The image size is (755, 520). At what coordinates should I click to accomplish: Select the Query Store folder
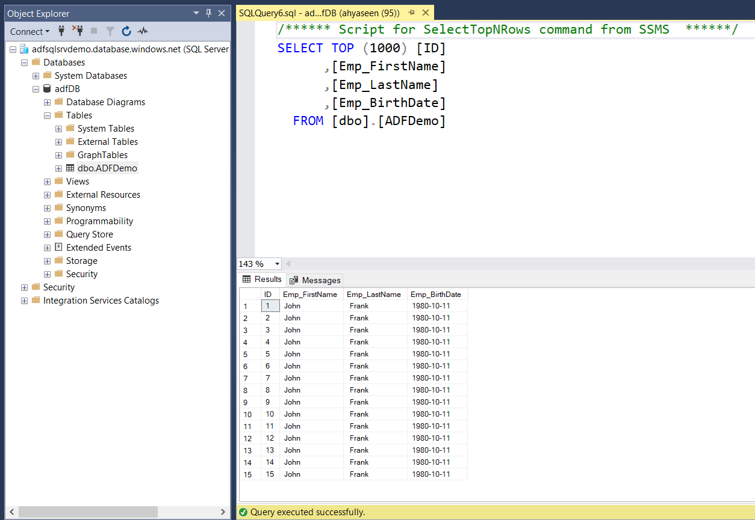point(89,234)
